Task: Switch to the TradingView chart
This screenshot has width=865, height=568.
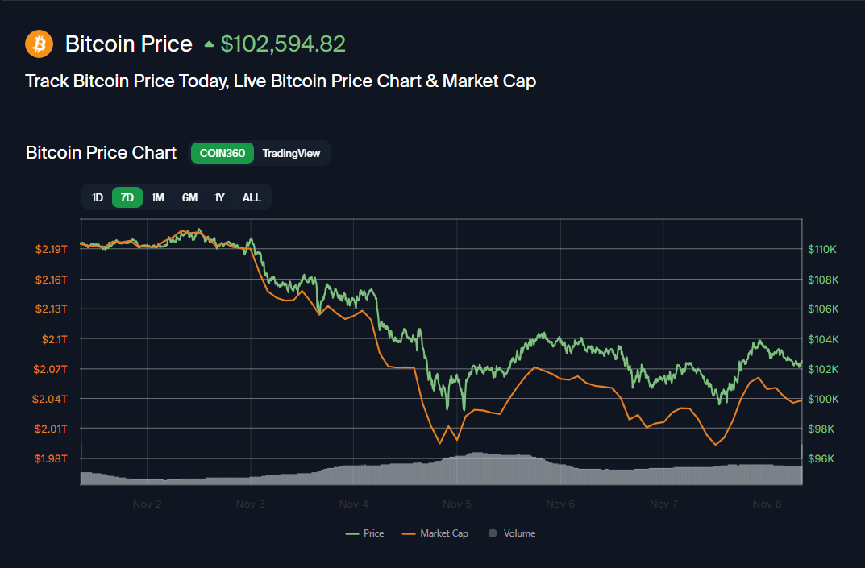Action: (x=291, y=153)
